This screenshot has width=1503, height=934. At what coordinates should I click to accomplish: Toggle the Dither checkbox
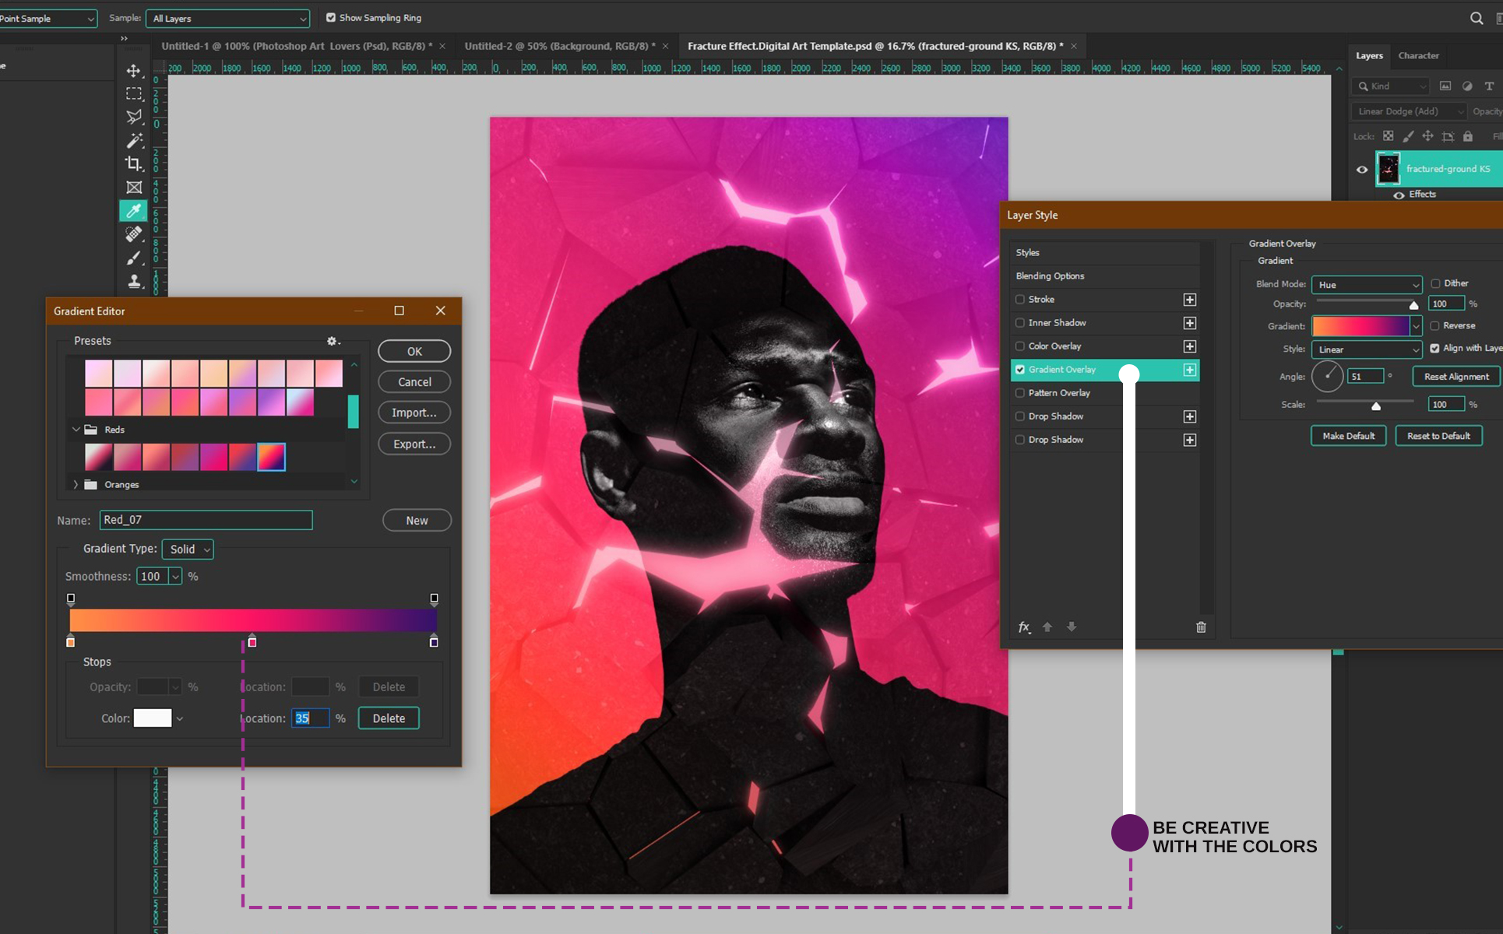pos(1435,283)
